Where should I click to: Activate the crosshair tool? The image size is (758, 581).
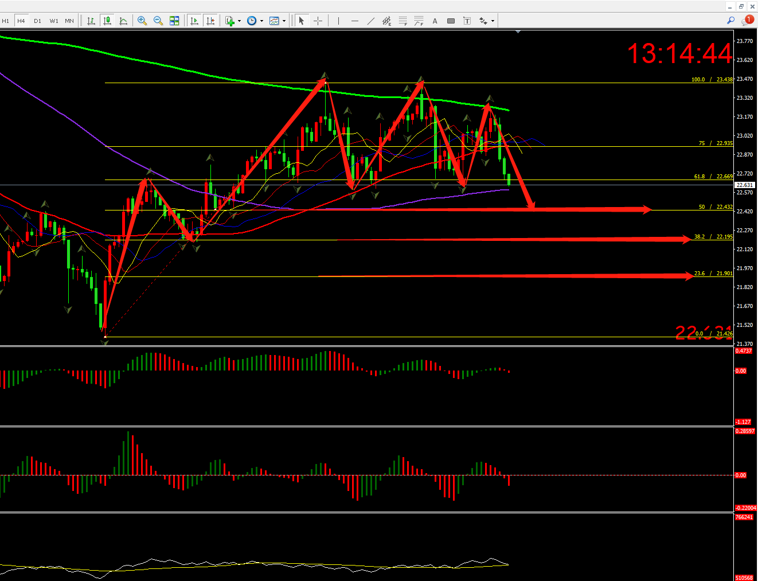(x=318, y=21)
